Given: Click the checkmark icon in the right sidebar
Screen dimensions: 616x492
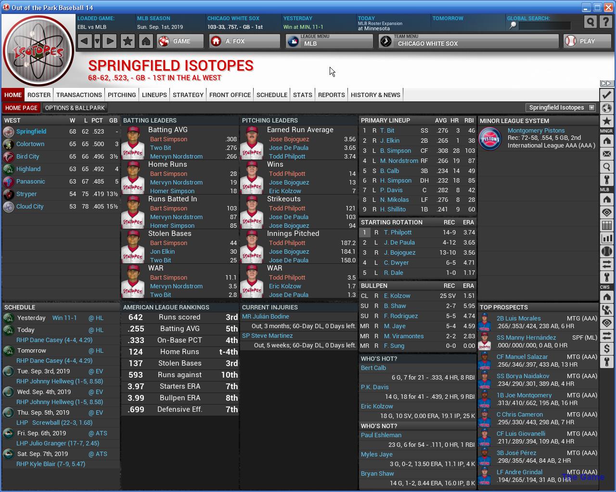Looking at the screenshot, I should tap(606, 95).
